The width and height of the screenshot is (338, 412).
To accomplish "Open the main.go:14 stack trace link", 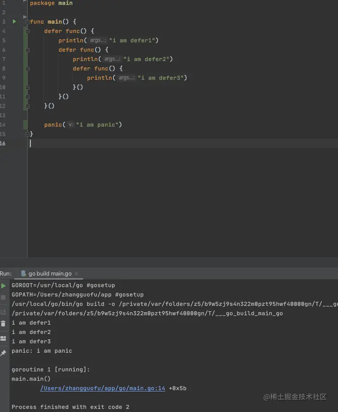I will 103,388.
